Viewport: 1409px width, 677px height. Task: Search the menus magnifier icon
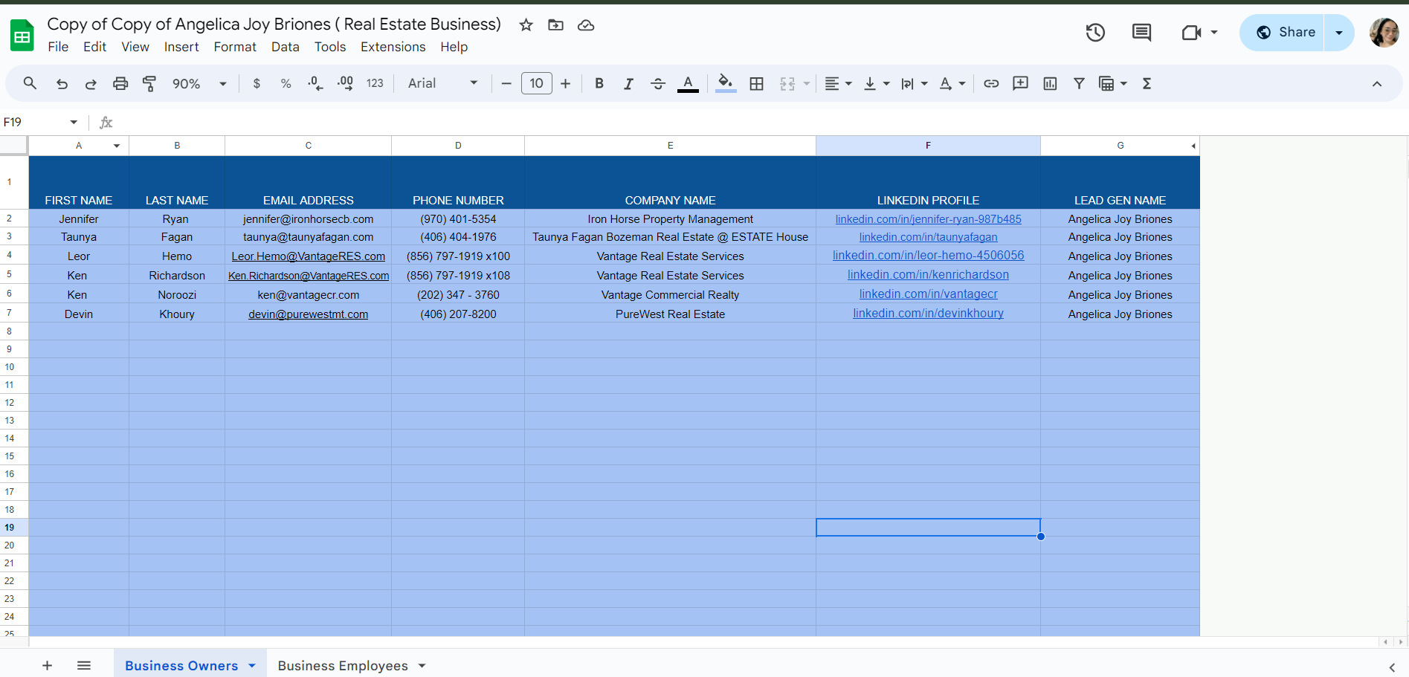click(30, 83)
